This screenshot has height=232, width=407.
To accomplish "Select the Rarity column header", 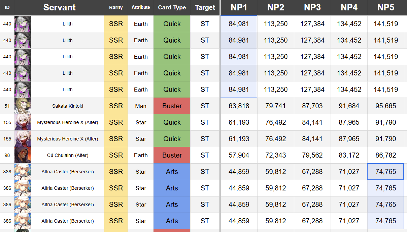I will coord(116,7).
